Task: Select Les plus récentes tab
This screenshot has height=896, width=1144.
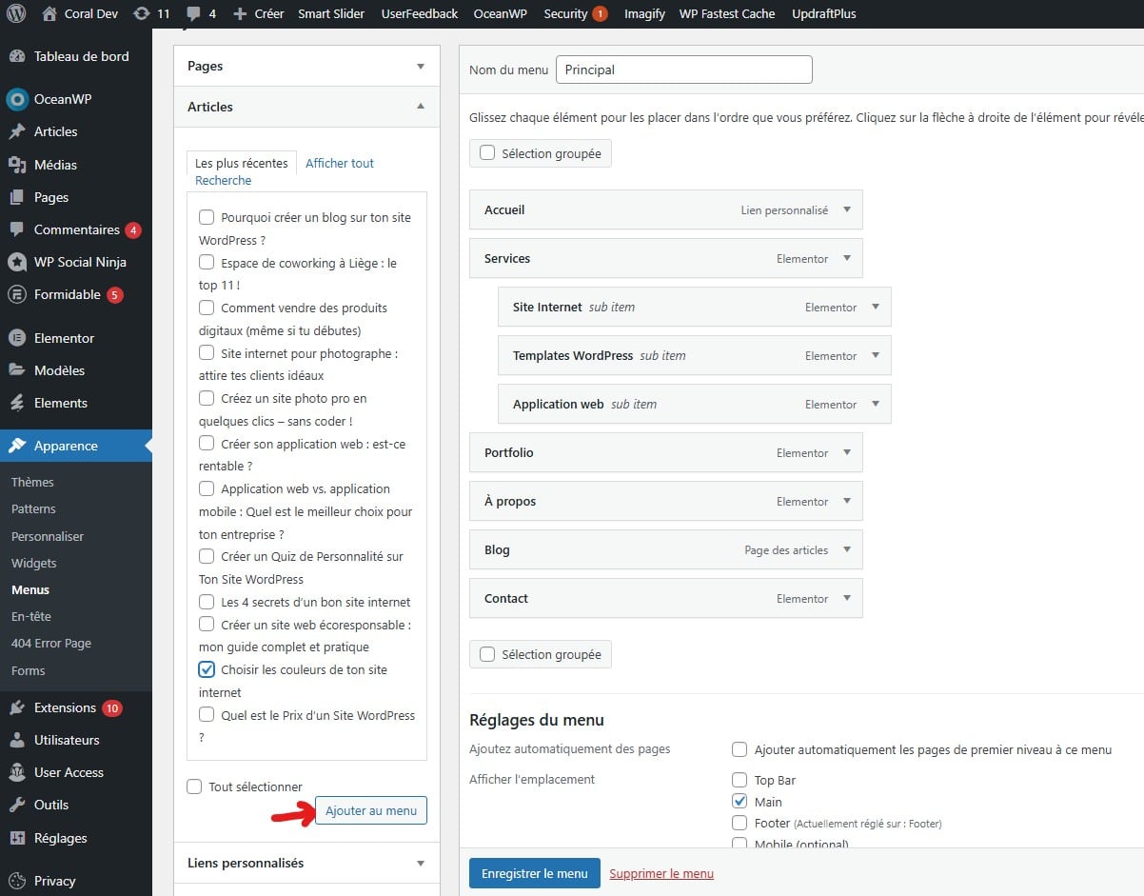Action: pos(242,163)
